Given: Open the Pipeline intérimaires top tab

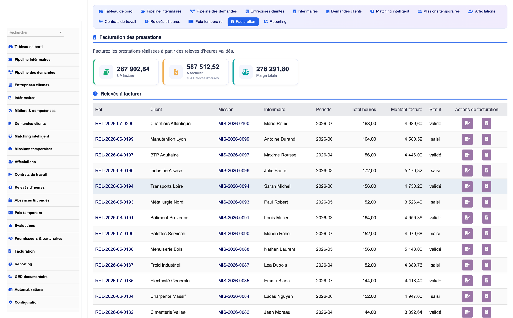Looking at the screenshot, I should [161, 11].
